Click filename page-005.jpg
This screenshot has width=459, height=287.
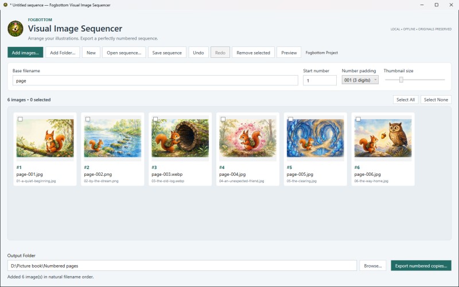click(300, 174)
